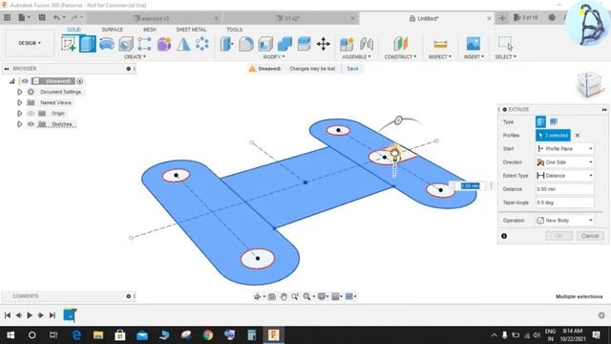Select Extrude type solid option
611x344 pixels.
coord(540,121)
